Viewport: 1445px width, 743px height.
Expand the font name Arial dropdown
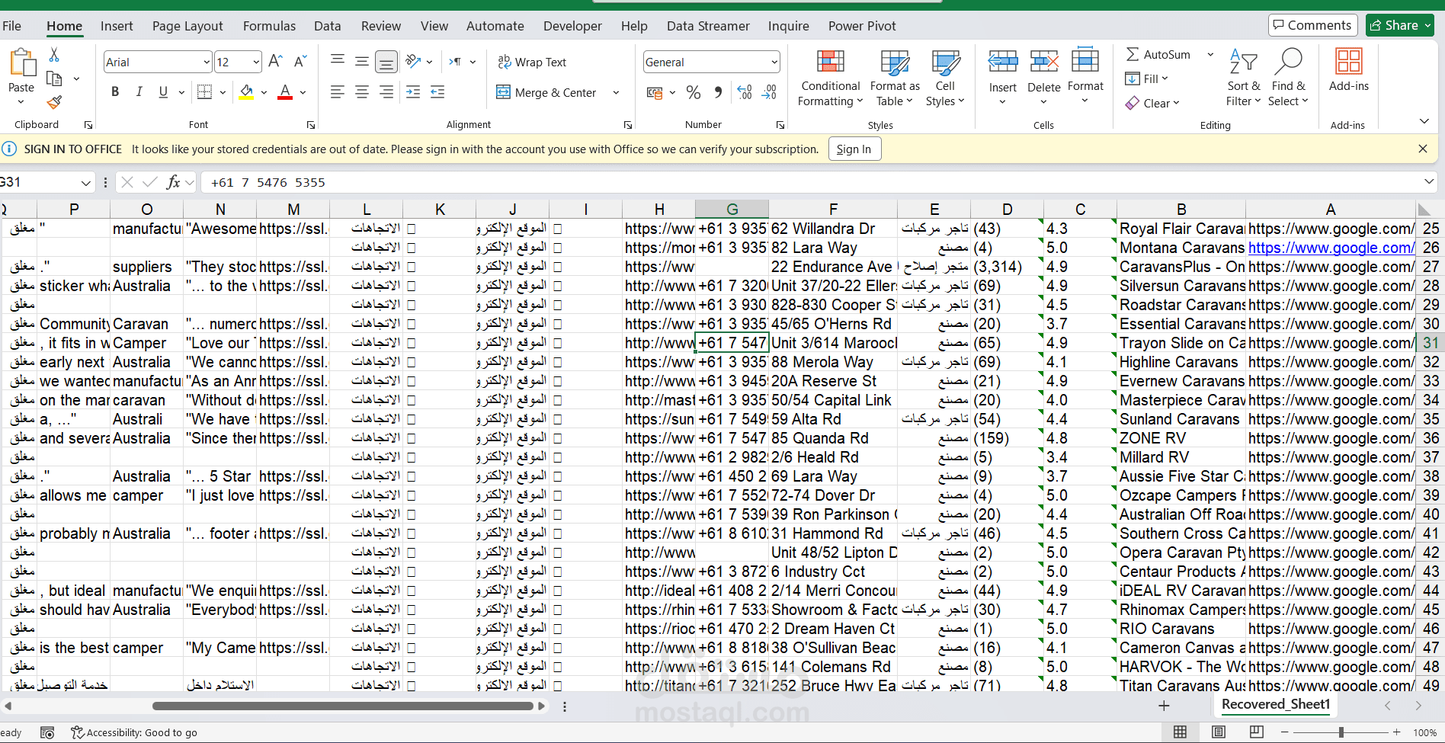click(207, 62)
